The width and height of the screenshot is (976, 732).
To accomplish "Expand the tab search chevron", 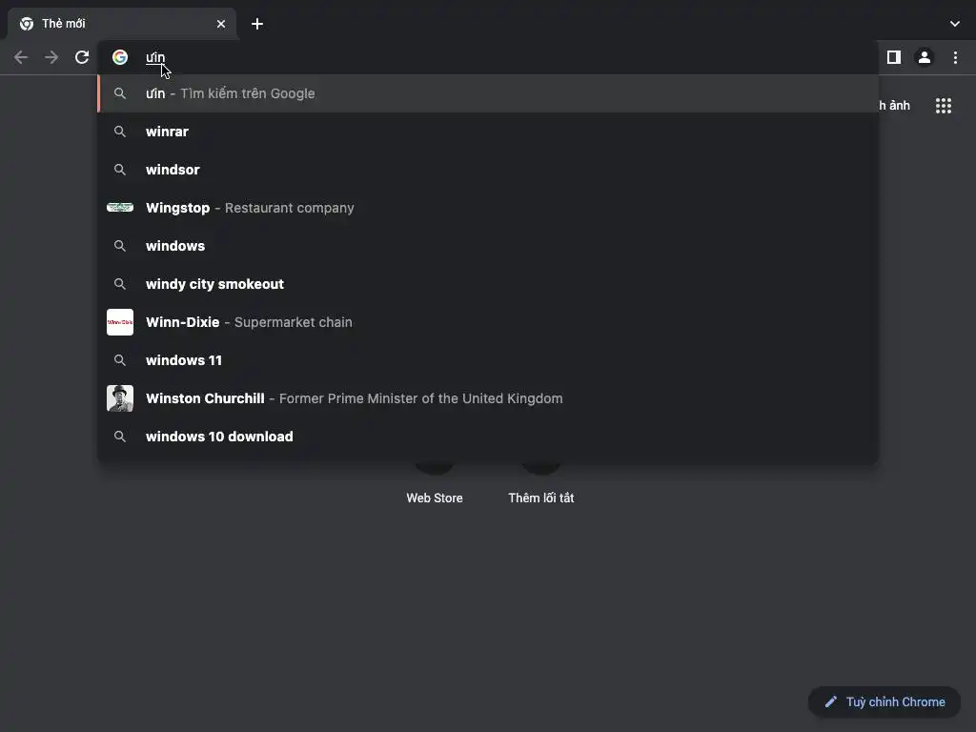I will pyautogui.click(x=955, y=24).
